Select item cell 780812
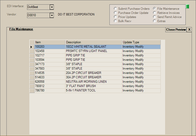196x136 pixels. (x=50, y=86)
